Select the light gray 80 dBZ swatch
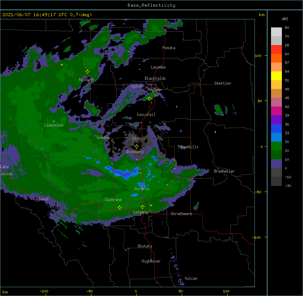The image size is (303, 296). [276, 32]
